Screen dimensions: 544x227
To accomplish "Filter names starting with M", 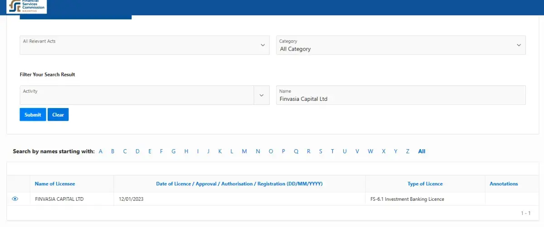I will [244, 151].
